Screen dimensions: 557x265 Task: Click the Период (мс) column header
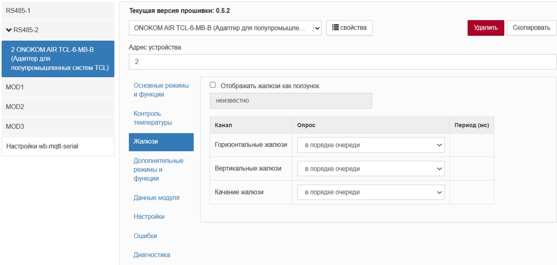click(472, 125)
